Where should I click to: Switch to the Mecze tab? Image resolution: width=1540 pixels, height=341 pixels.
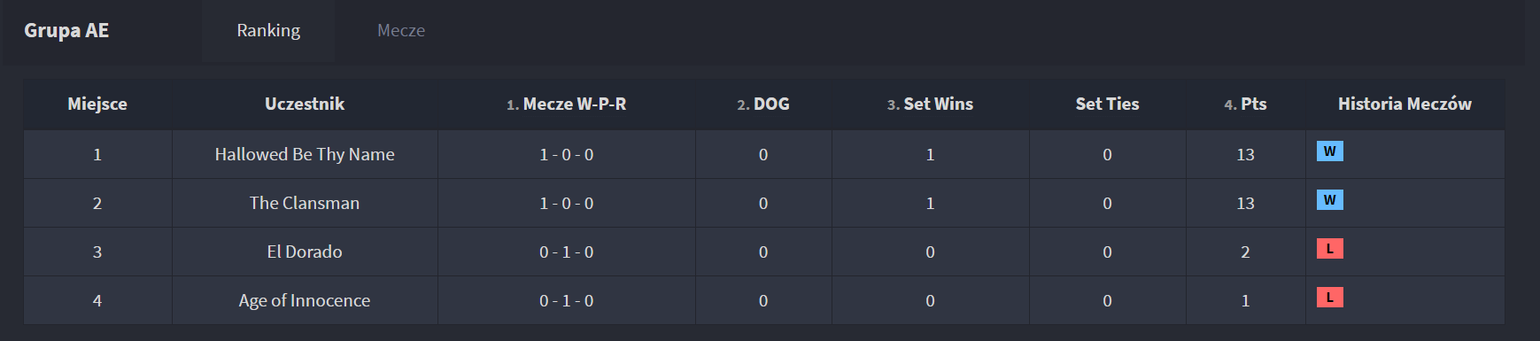click(401, 31)
